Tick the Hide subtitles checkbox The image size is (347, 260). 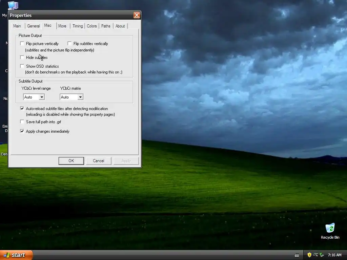click(22, 58)
